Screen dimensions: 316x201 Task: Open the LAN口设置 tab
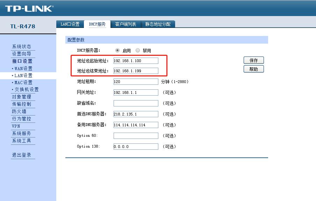click(70, 24)
